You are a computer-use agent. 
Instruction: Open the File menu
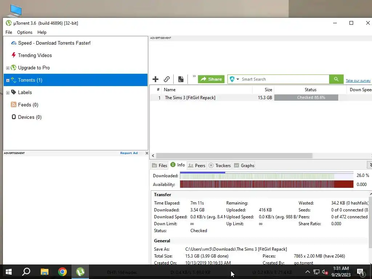tap(9, 32)
